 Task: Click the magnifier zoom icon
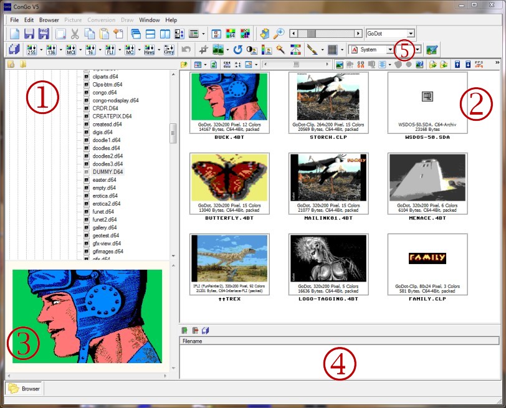(280, 33)
